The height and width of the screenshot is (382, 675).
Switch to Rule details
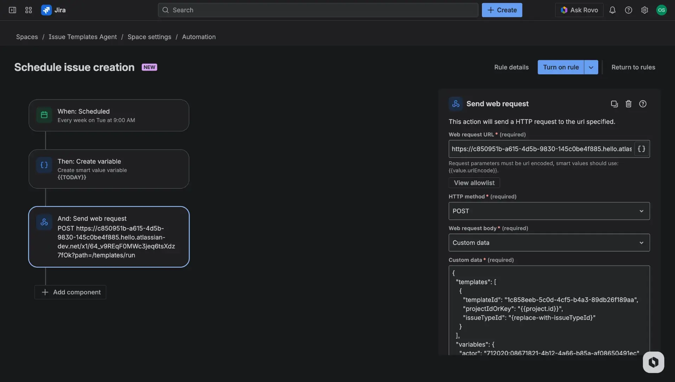[x=511, y=67]
